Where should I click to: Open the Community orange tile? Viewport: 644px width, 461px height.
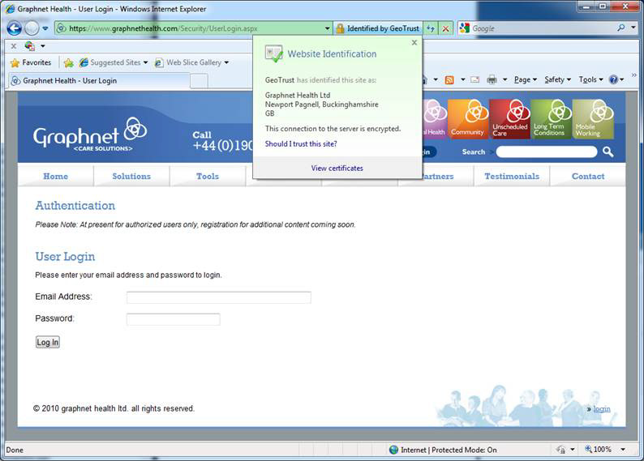[467, 119]
